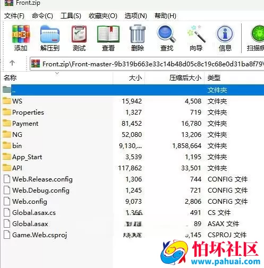264x268 pixels.
Task: Select Web.Debug.config file name
Action: click(41, 191)
